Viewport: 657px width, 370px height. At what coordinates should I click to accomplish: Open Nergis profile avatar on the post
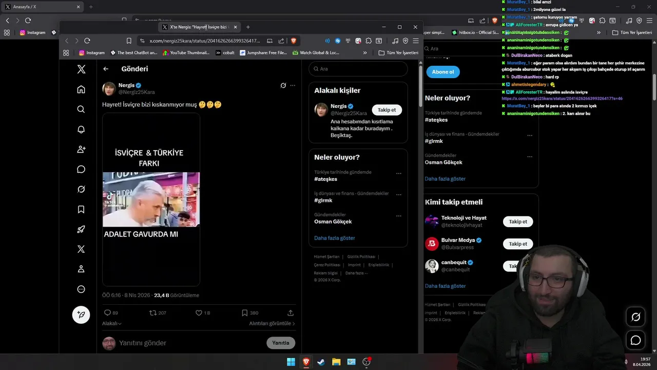[109, 88]
